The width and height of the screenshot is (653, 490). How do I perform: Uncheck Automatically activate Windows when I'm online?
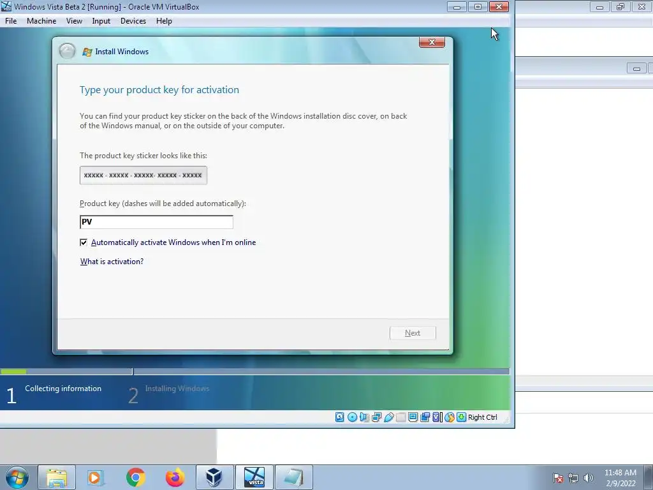[84, 242]
